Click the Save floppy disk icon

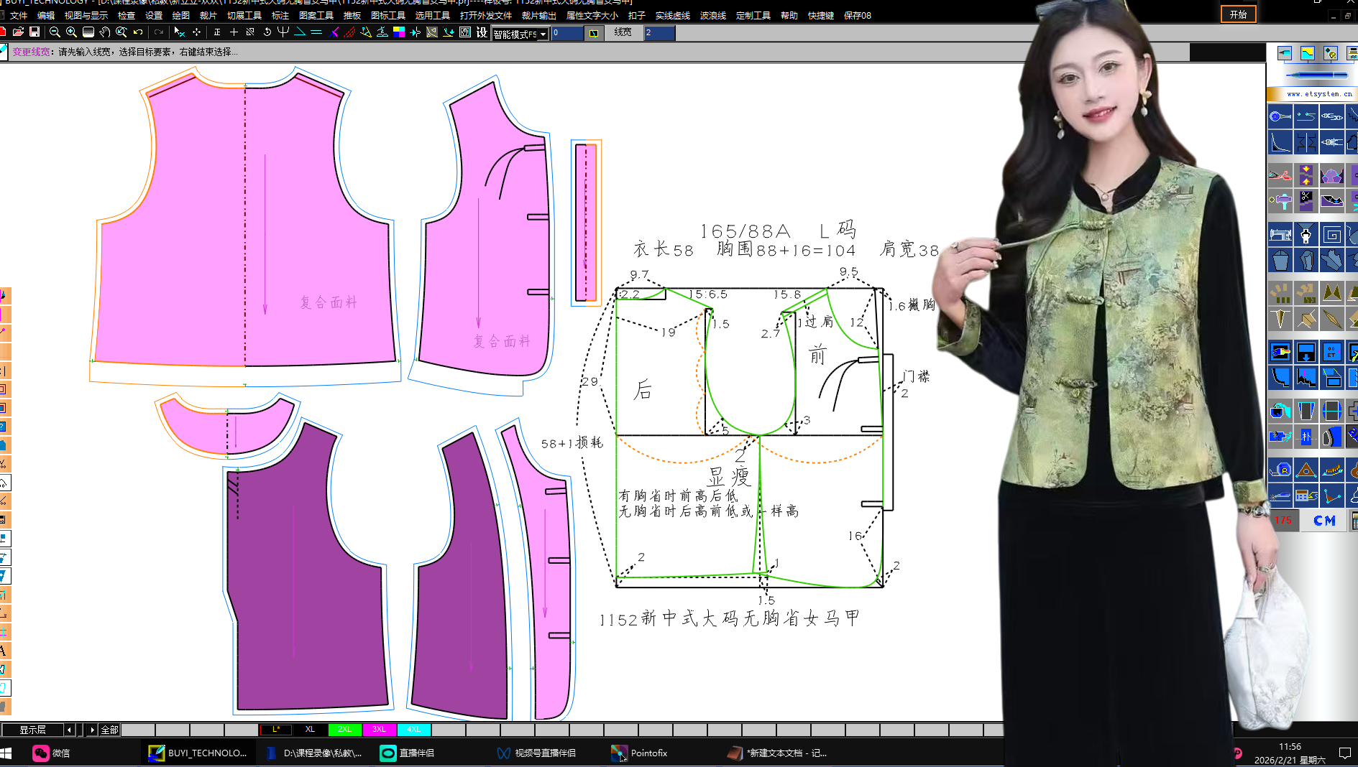coord(36,32)
